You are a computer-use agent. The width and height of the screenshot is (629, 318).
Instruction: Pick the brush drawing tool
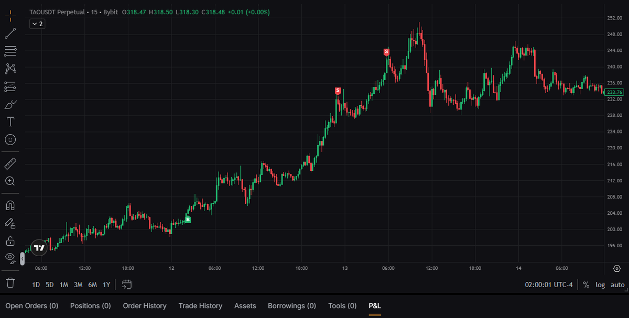click(x=10, y=104)
